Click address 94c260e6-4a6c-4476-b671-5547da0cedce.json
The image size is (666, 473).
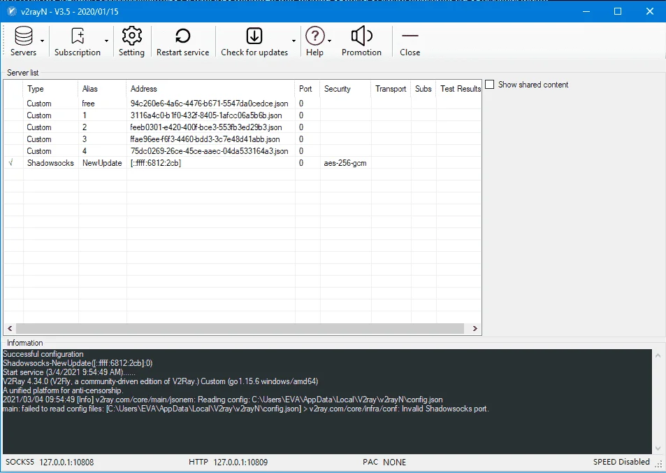point(210,104)
